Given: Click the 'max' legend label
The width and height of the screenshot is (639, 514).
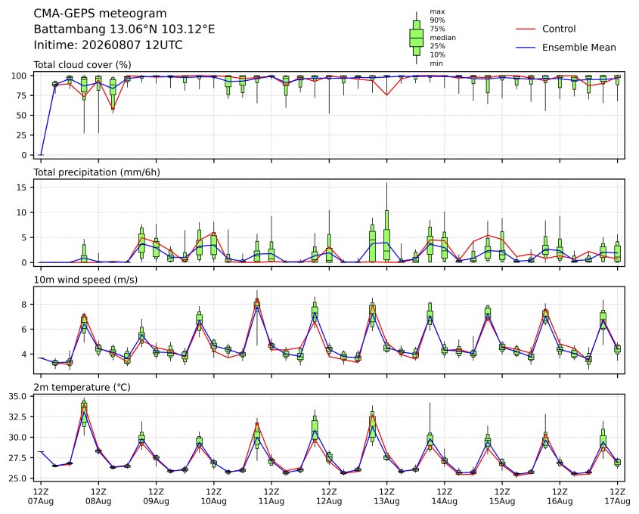Looking at the screenshot, I should pos(437,12).
